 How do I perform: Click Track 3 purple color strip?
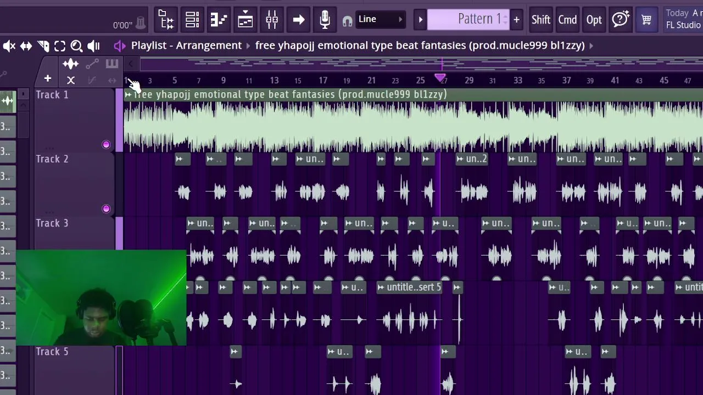[x=119, y=234]
